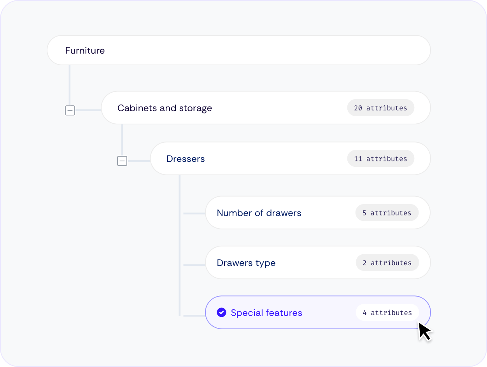487x367 pixels.
Task: Click the 'Furniture' text label
Action: pos(85,51)
